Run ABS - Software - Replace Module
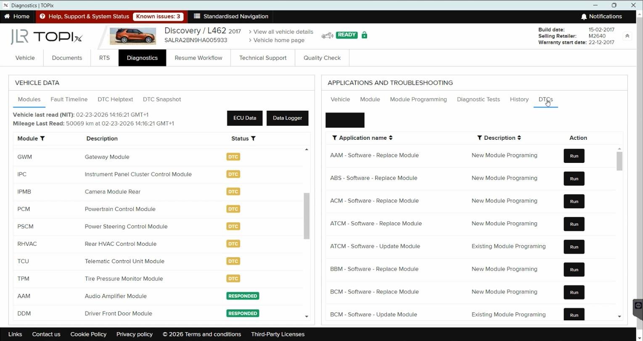This screenshot has width=643, height=341. pyautogui.click(x=574, y=178)
